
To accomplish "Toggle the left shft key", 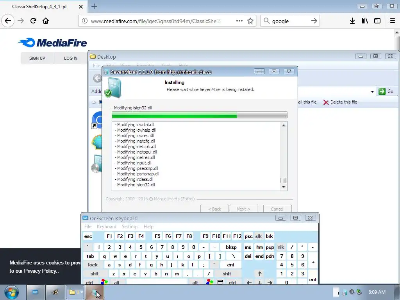I will click(x=95, y=274).
